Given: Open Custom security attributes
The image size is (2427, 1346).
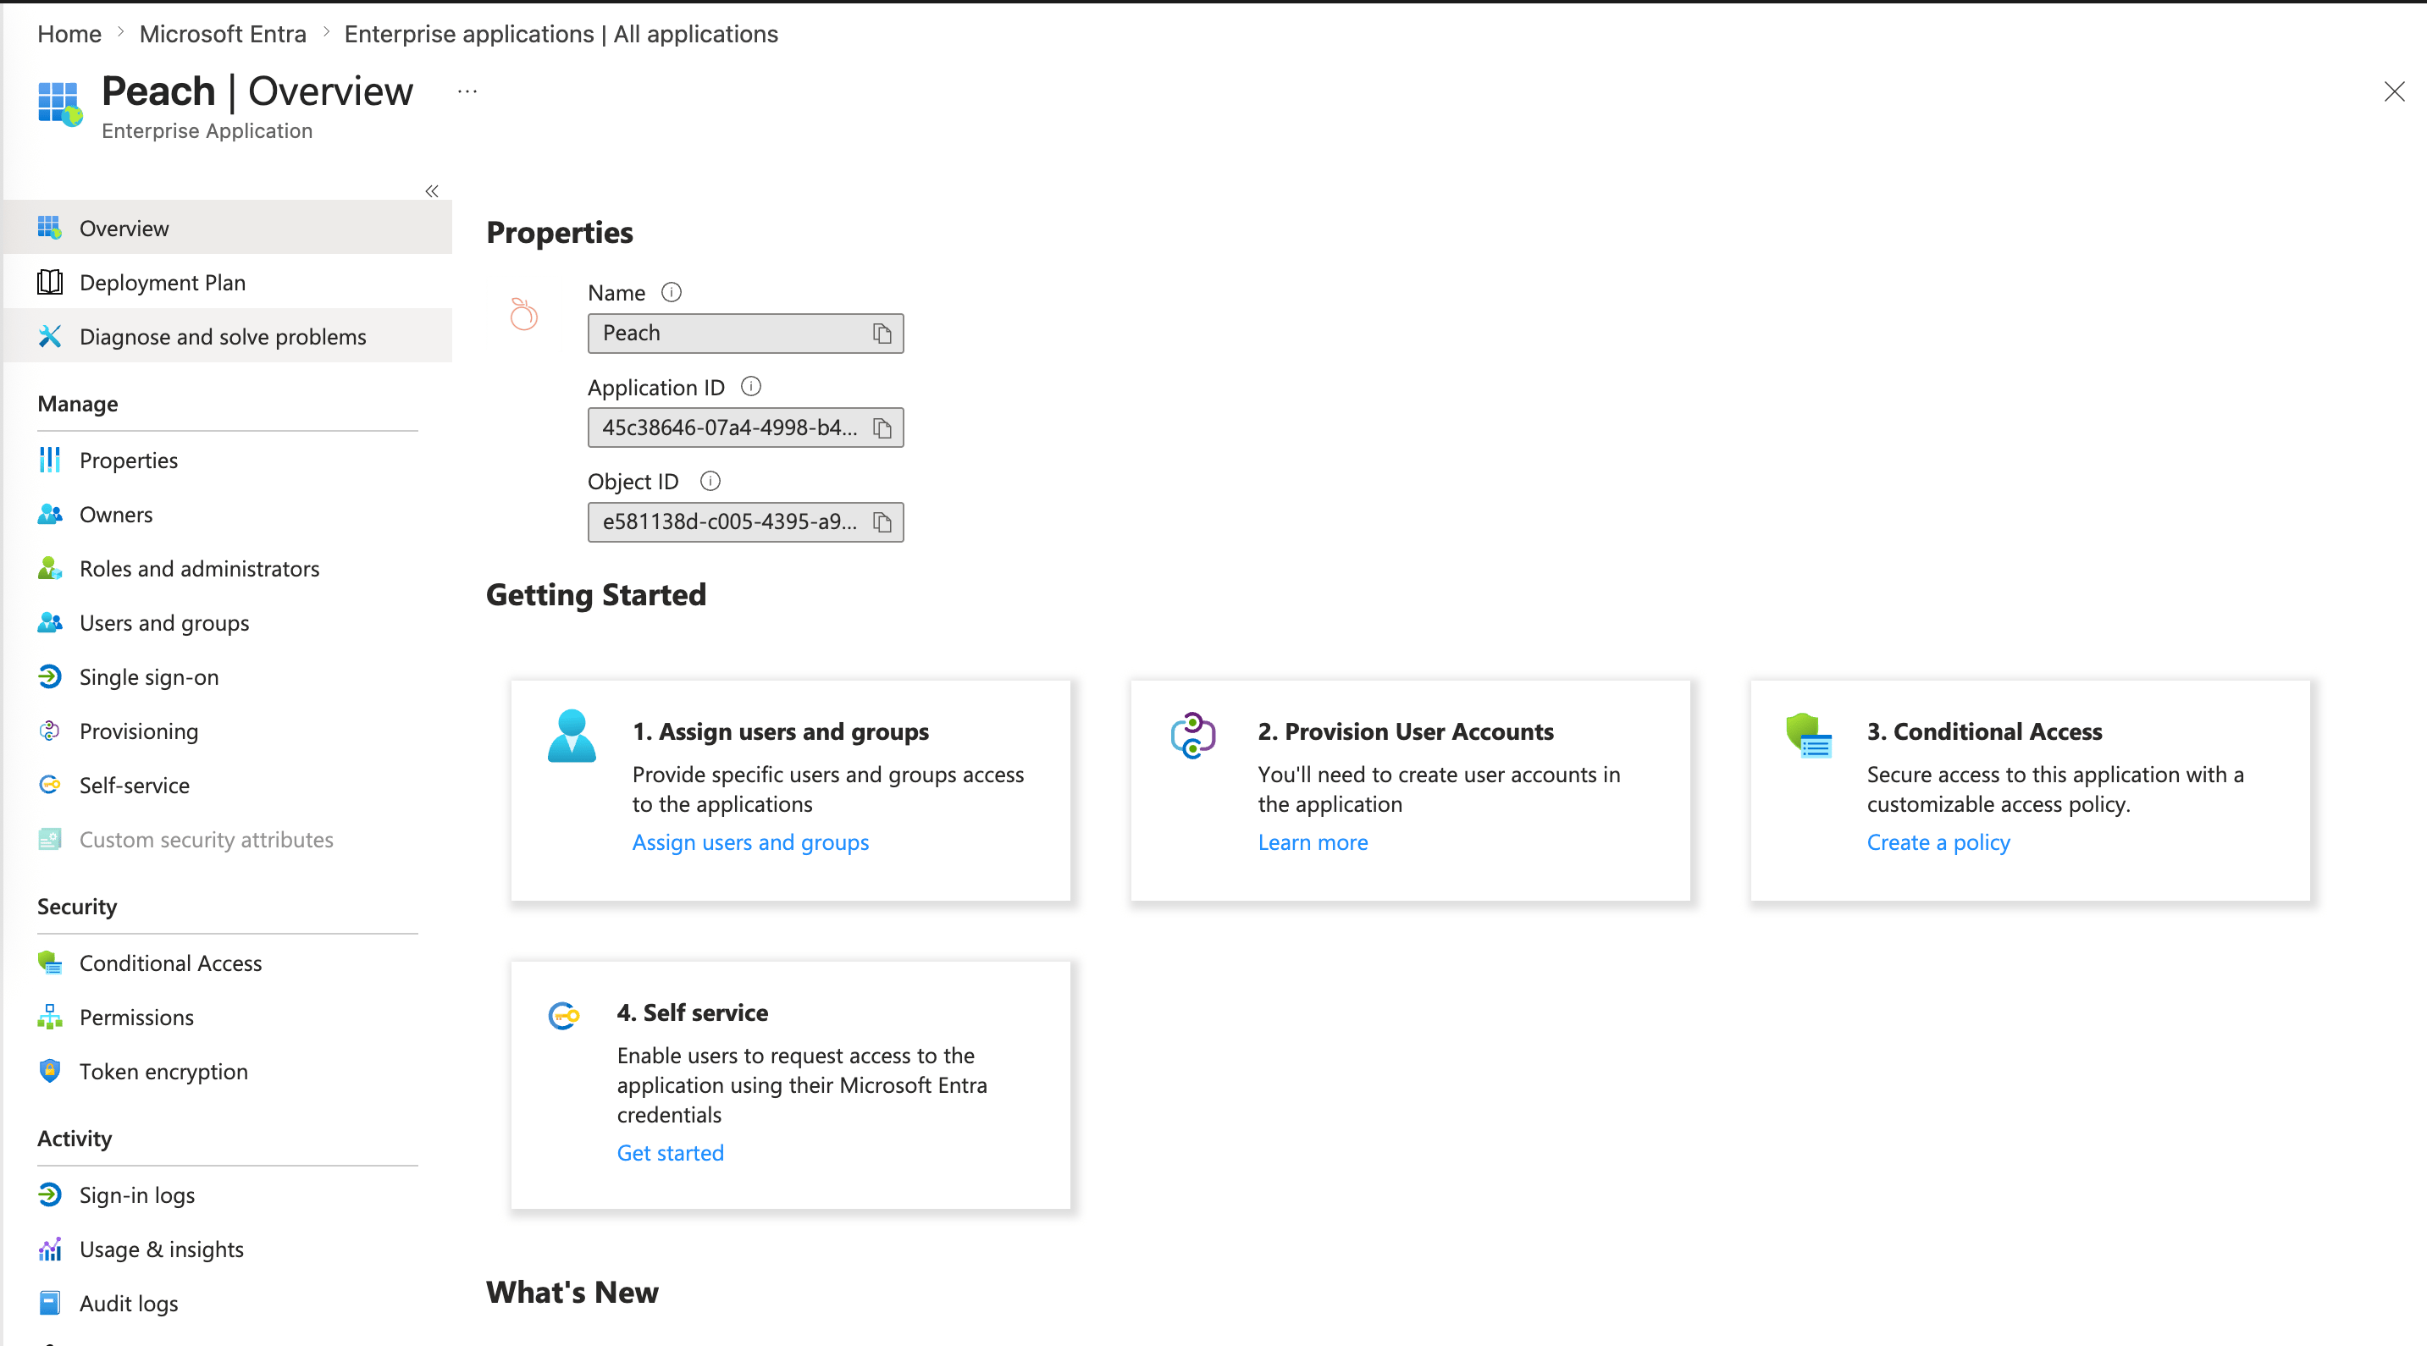Looking at the screenshot, I should coord(228,839).
